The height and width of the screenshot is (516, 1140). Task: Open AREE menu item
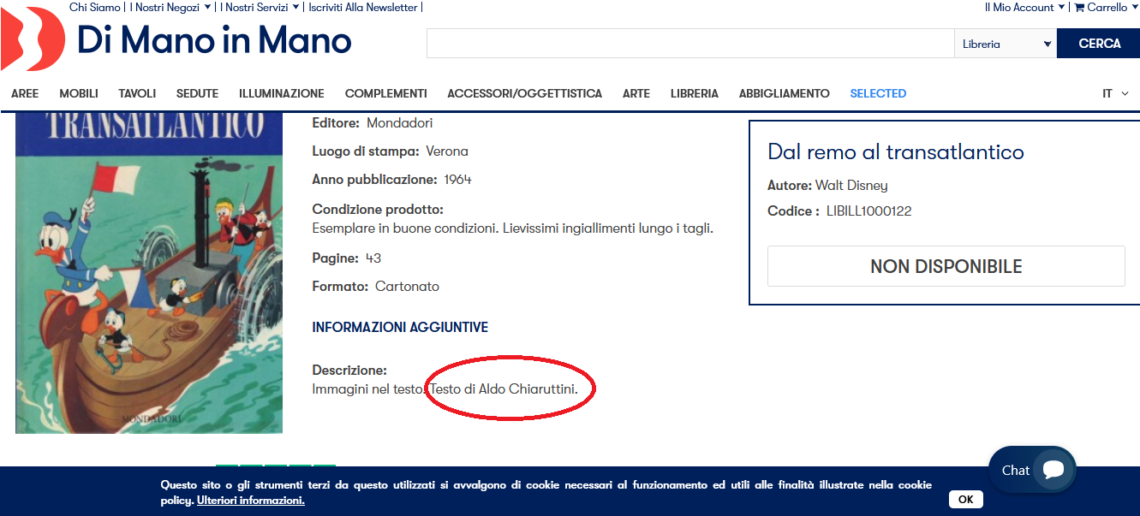pos(25,93)
